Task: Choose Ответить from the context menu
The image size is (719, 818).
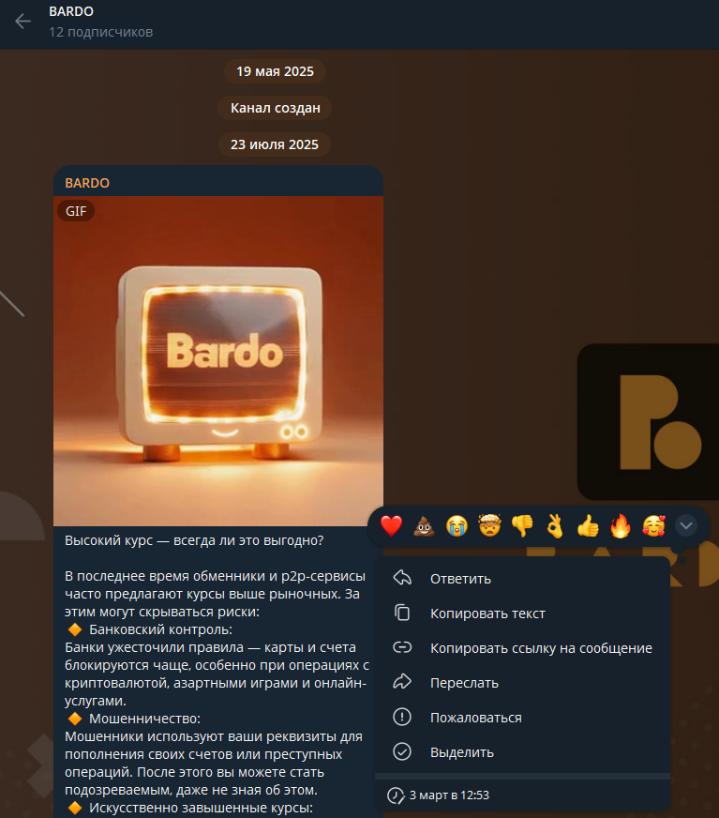Action: coord(522,579)
